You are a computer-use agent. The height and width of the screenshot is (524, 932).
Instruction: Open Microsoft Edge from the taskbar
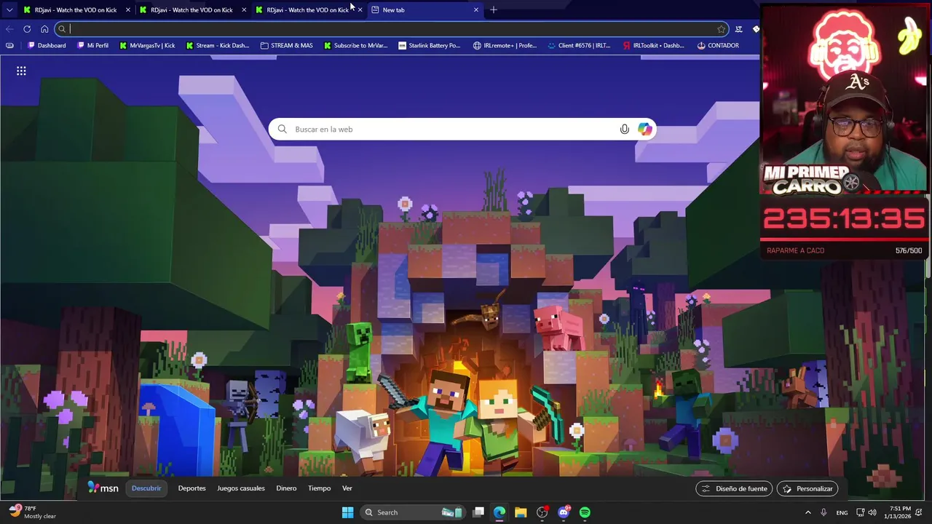pos(499,512)
